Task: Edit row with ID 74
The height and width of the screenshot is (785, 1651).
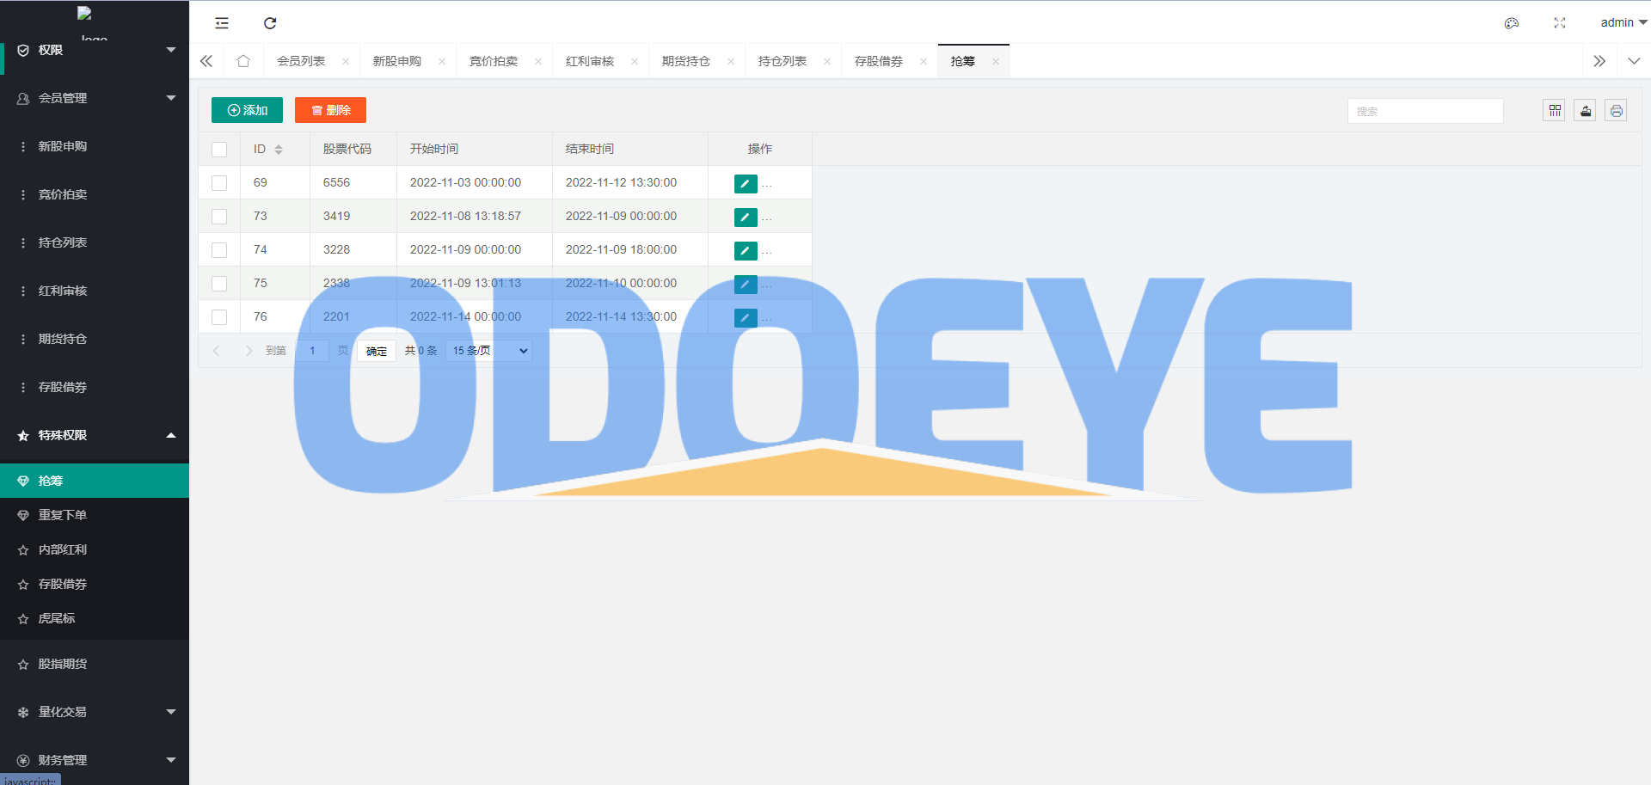Action: click(x=746, y=250)
